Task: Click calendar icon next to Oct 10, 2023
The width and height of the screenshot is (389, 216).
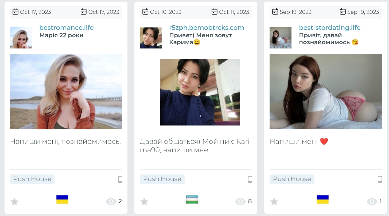Action: [x=145, y=12]
